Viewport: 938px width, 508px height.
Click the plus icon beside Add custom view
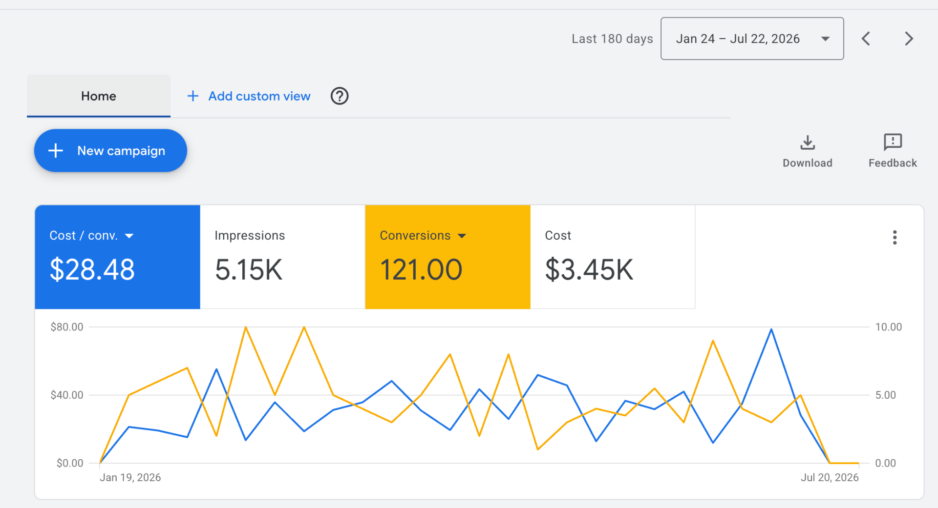pyautogui.click(x=193, y=96)
